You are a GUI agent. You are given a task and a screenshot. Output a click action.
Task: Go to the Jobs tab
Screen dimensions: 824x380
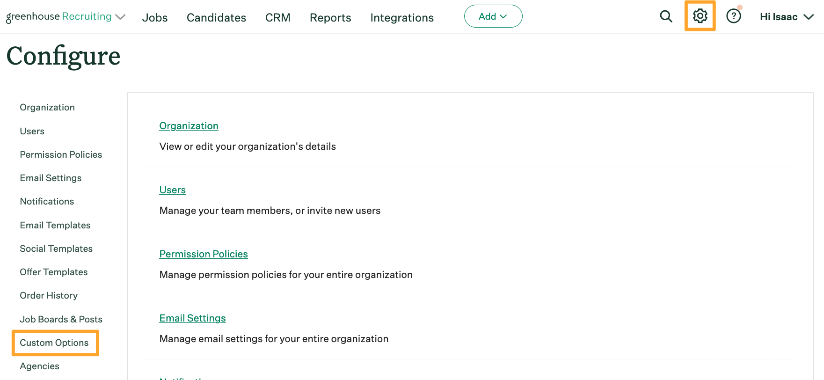click(155, 18)
